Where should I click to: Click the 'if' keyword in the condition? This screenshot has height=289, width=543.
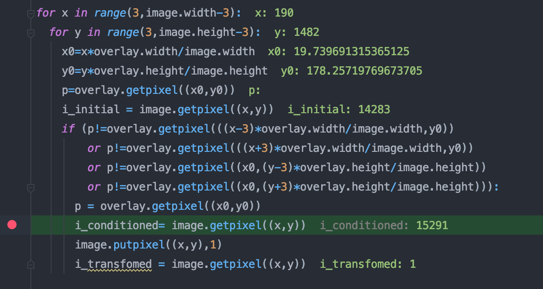click(x=68, y=129)
